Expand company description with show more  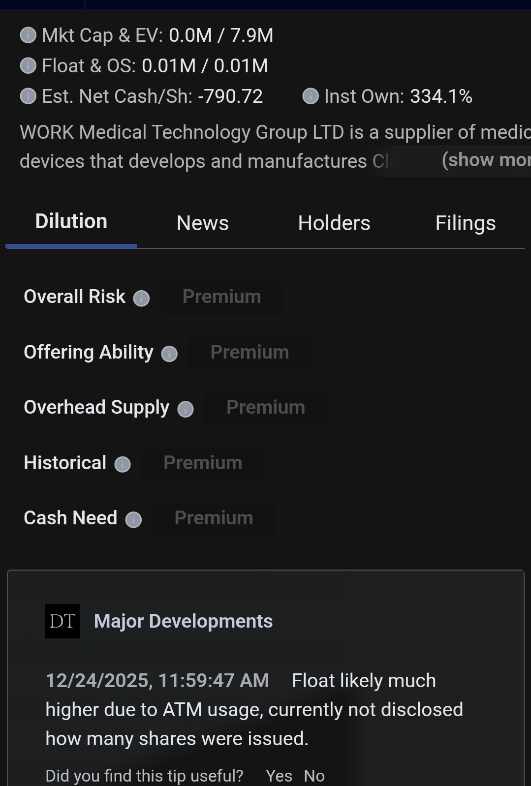486,160
